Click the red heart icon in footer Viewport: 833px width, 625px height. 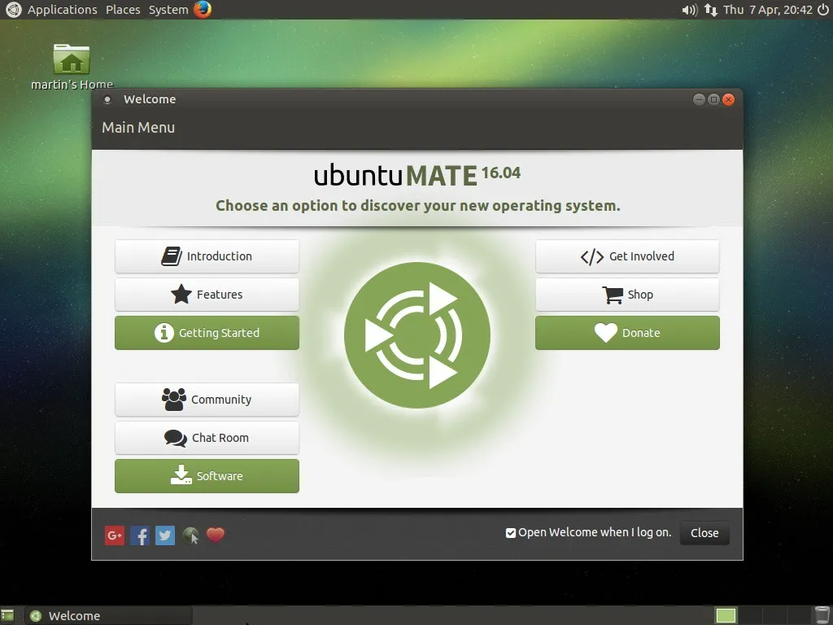[x=215, y=535]
